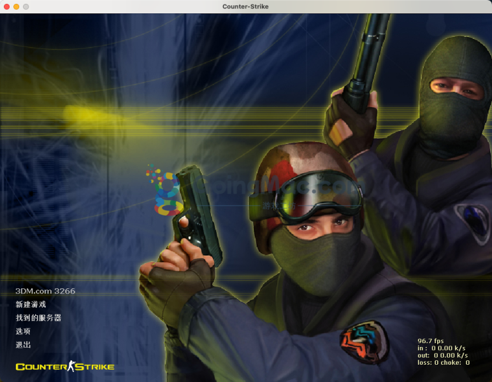The image size is (492, 382).
Task: Click the colorful watermark logo at the center
Action: point(166,191)
